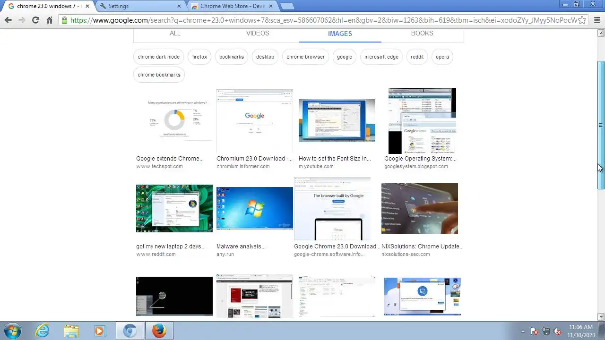The width and height of the screenshot is (605, 340).
Task: Open Firefox from the taskbar
Action: pos(159,331)
